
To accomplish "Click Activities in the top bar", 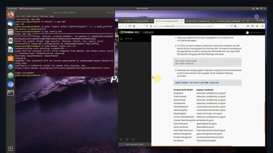I will click(x=12, y=8).
